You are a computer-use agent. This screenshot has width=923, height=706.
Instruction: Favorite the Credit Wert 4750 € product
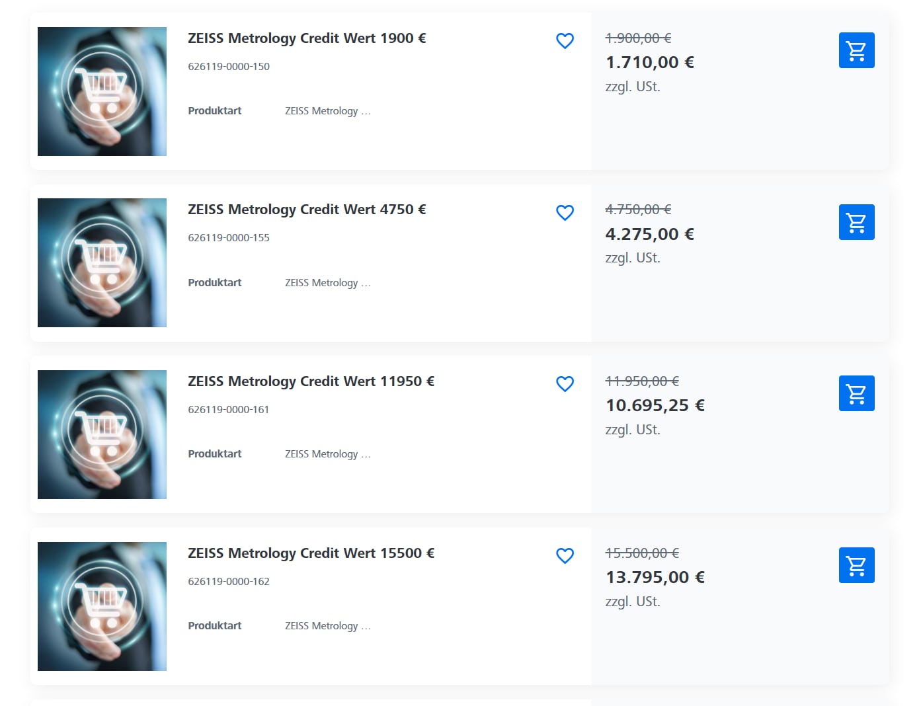pos(565,213)
